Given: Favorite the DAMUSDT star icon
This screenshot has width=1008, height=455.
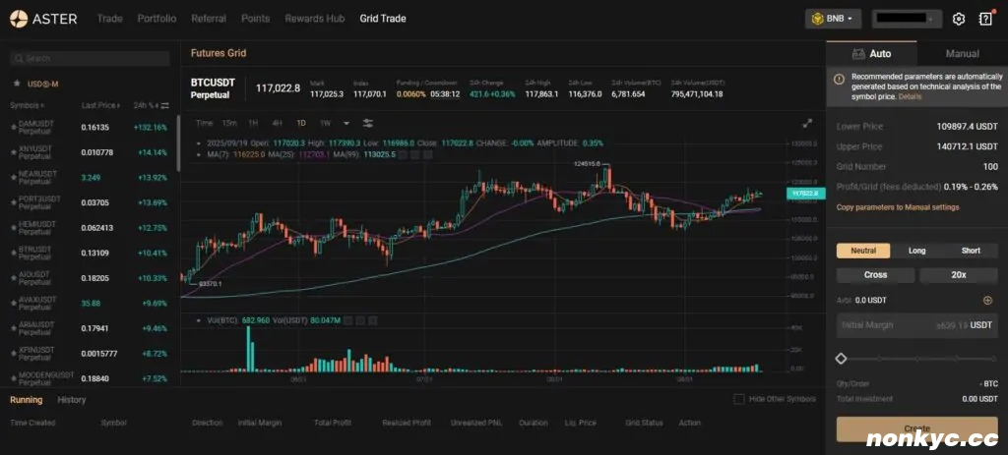Looking at the screenshot, I should click(14, 127).
